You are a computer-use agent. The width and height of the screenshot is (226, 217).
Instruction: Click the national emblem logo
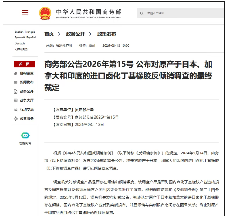[x=45, y=13]
